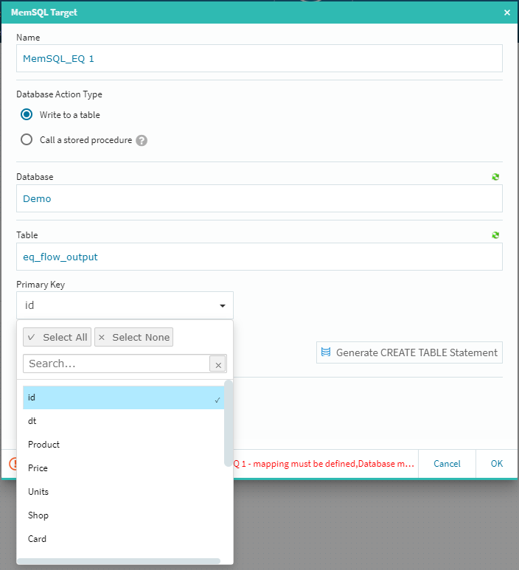Screen dimensions: 519x570
Task: Open the Primary Key dropdown
Action: click(x=125, y=305)
